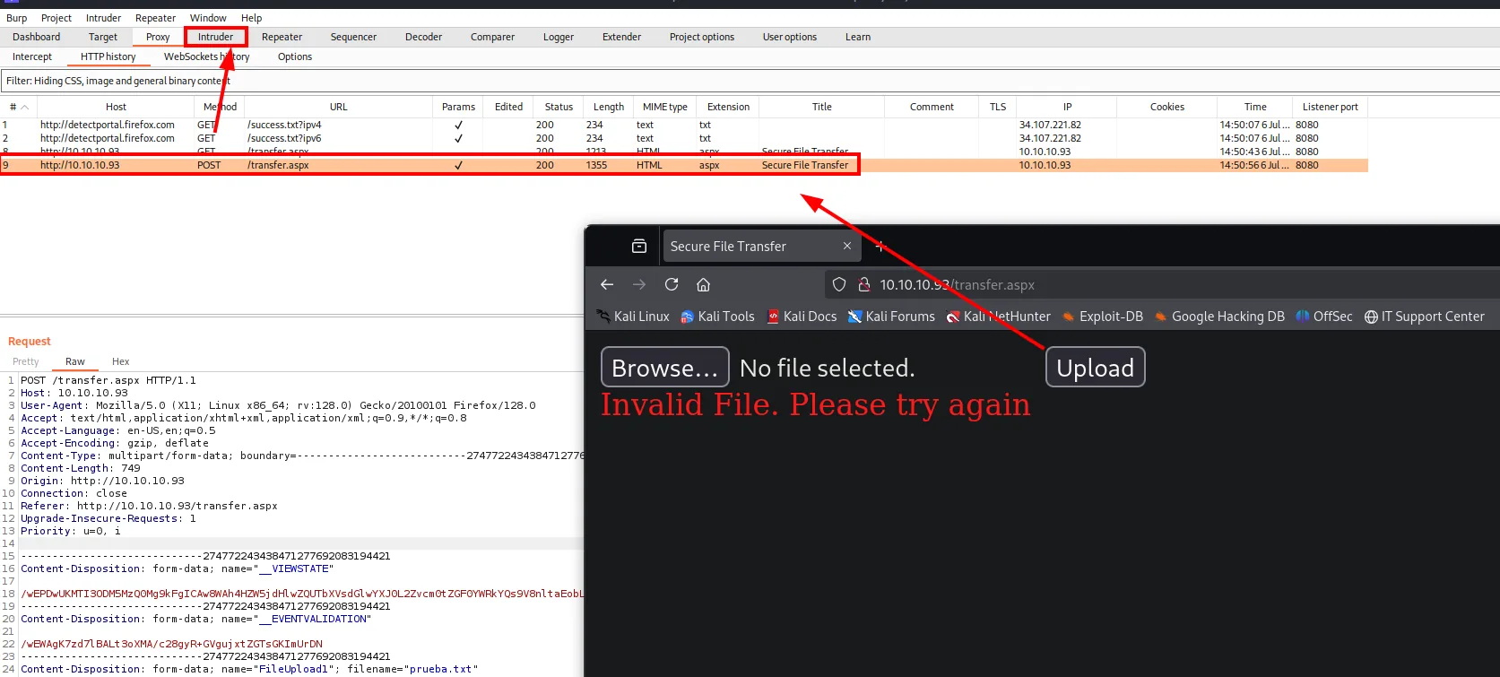Switch request view to Pretty
Screen dimensions: 1500x677
coord(26,361)
